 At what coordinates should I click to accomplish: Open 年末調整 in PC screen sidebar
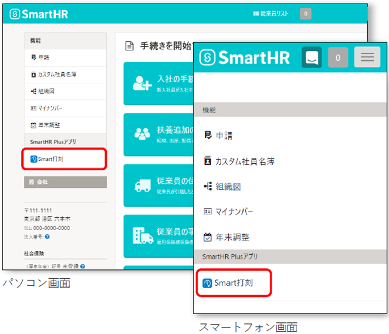tap(65, 125)
